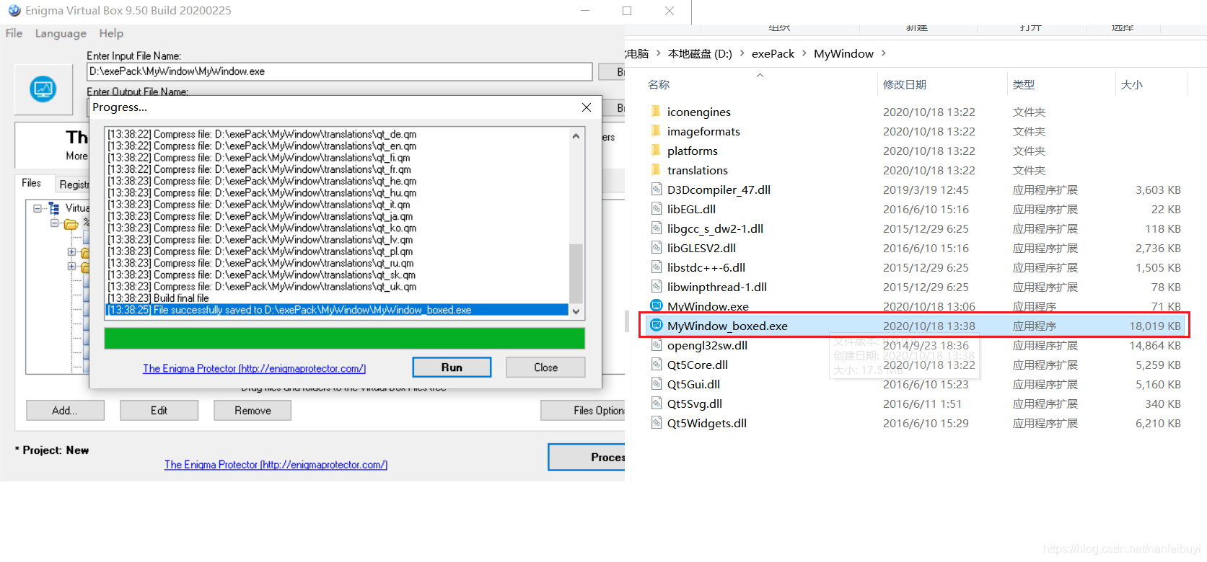Click the libGLESV2.dll file icon
Image resolution: width=1207 pixels, height=562 pixels.
pos(656,248)
